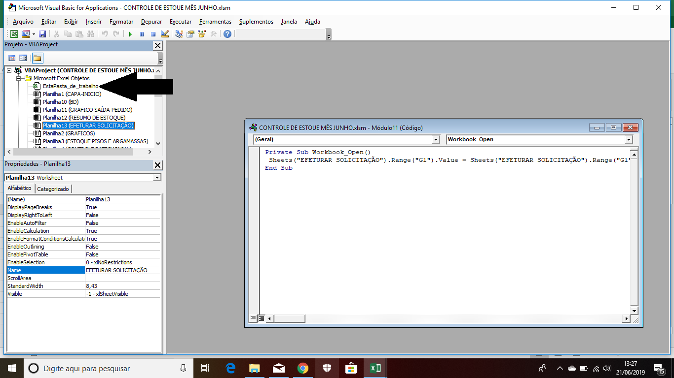Image resolution: width=674 pixels, height=378 pixels.
Task: Collapse the Microsoft Excel Objetos folder
Action: [x=19, y=78]
